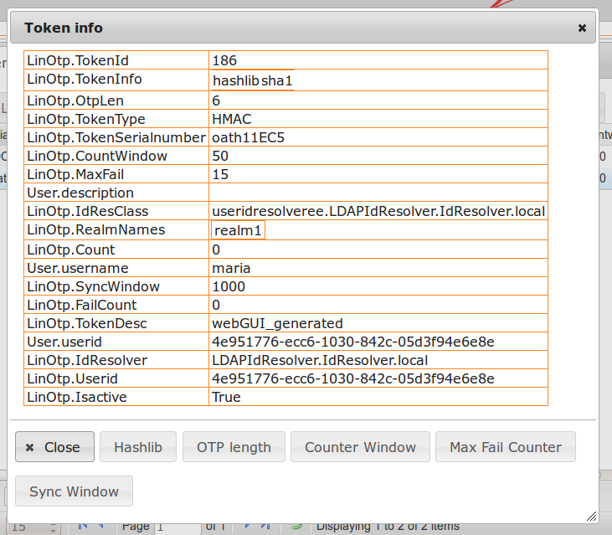Select the token serial oath11EC5 cell

(249, 137)
